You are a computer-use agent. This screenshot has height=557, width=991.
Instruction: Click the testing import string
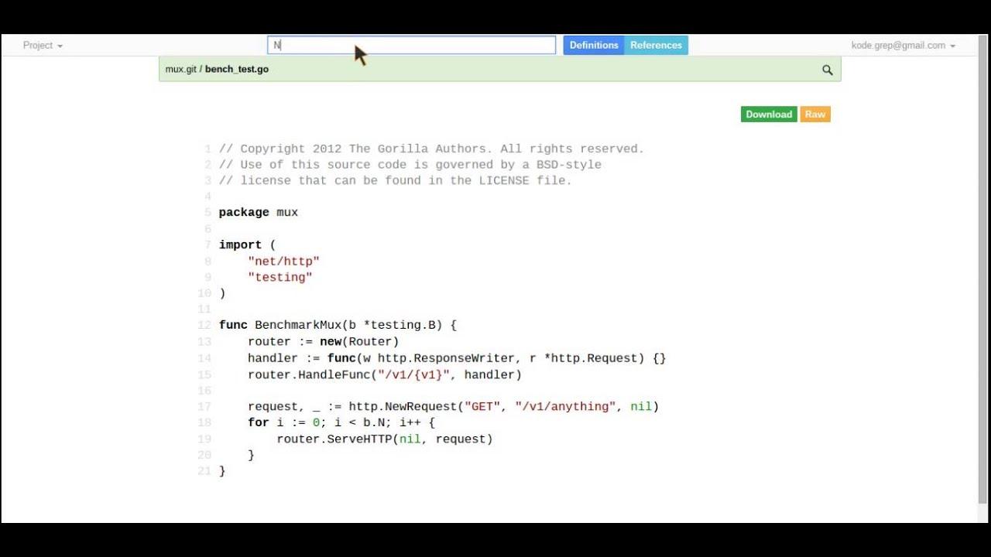[280, 277]
